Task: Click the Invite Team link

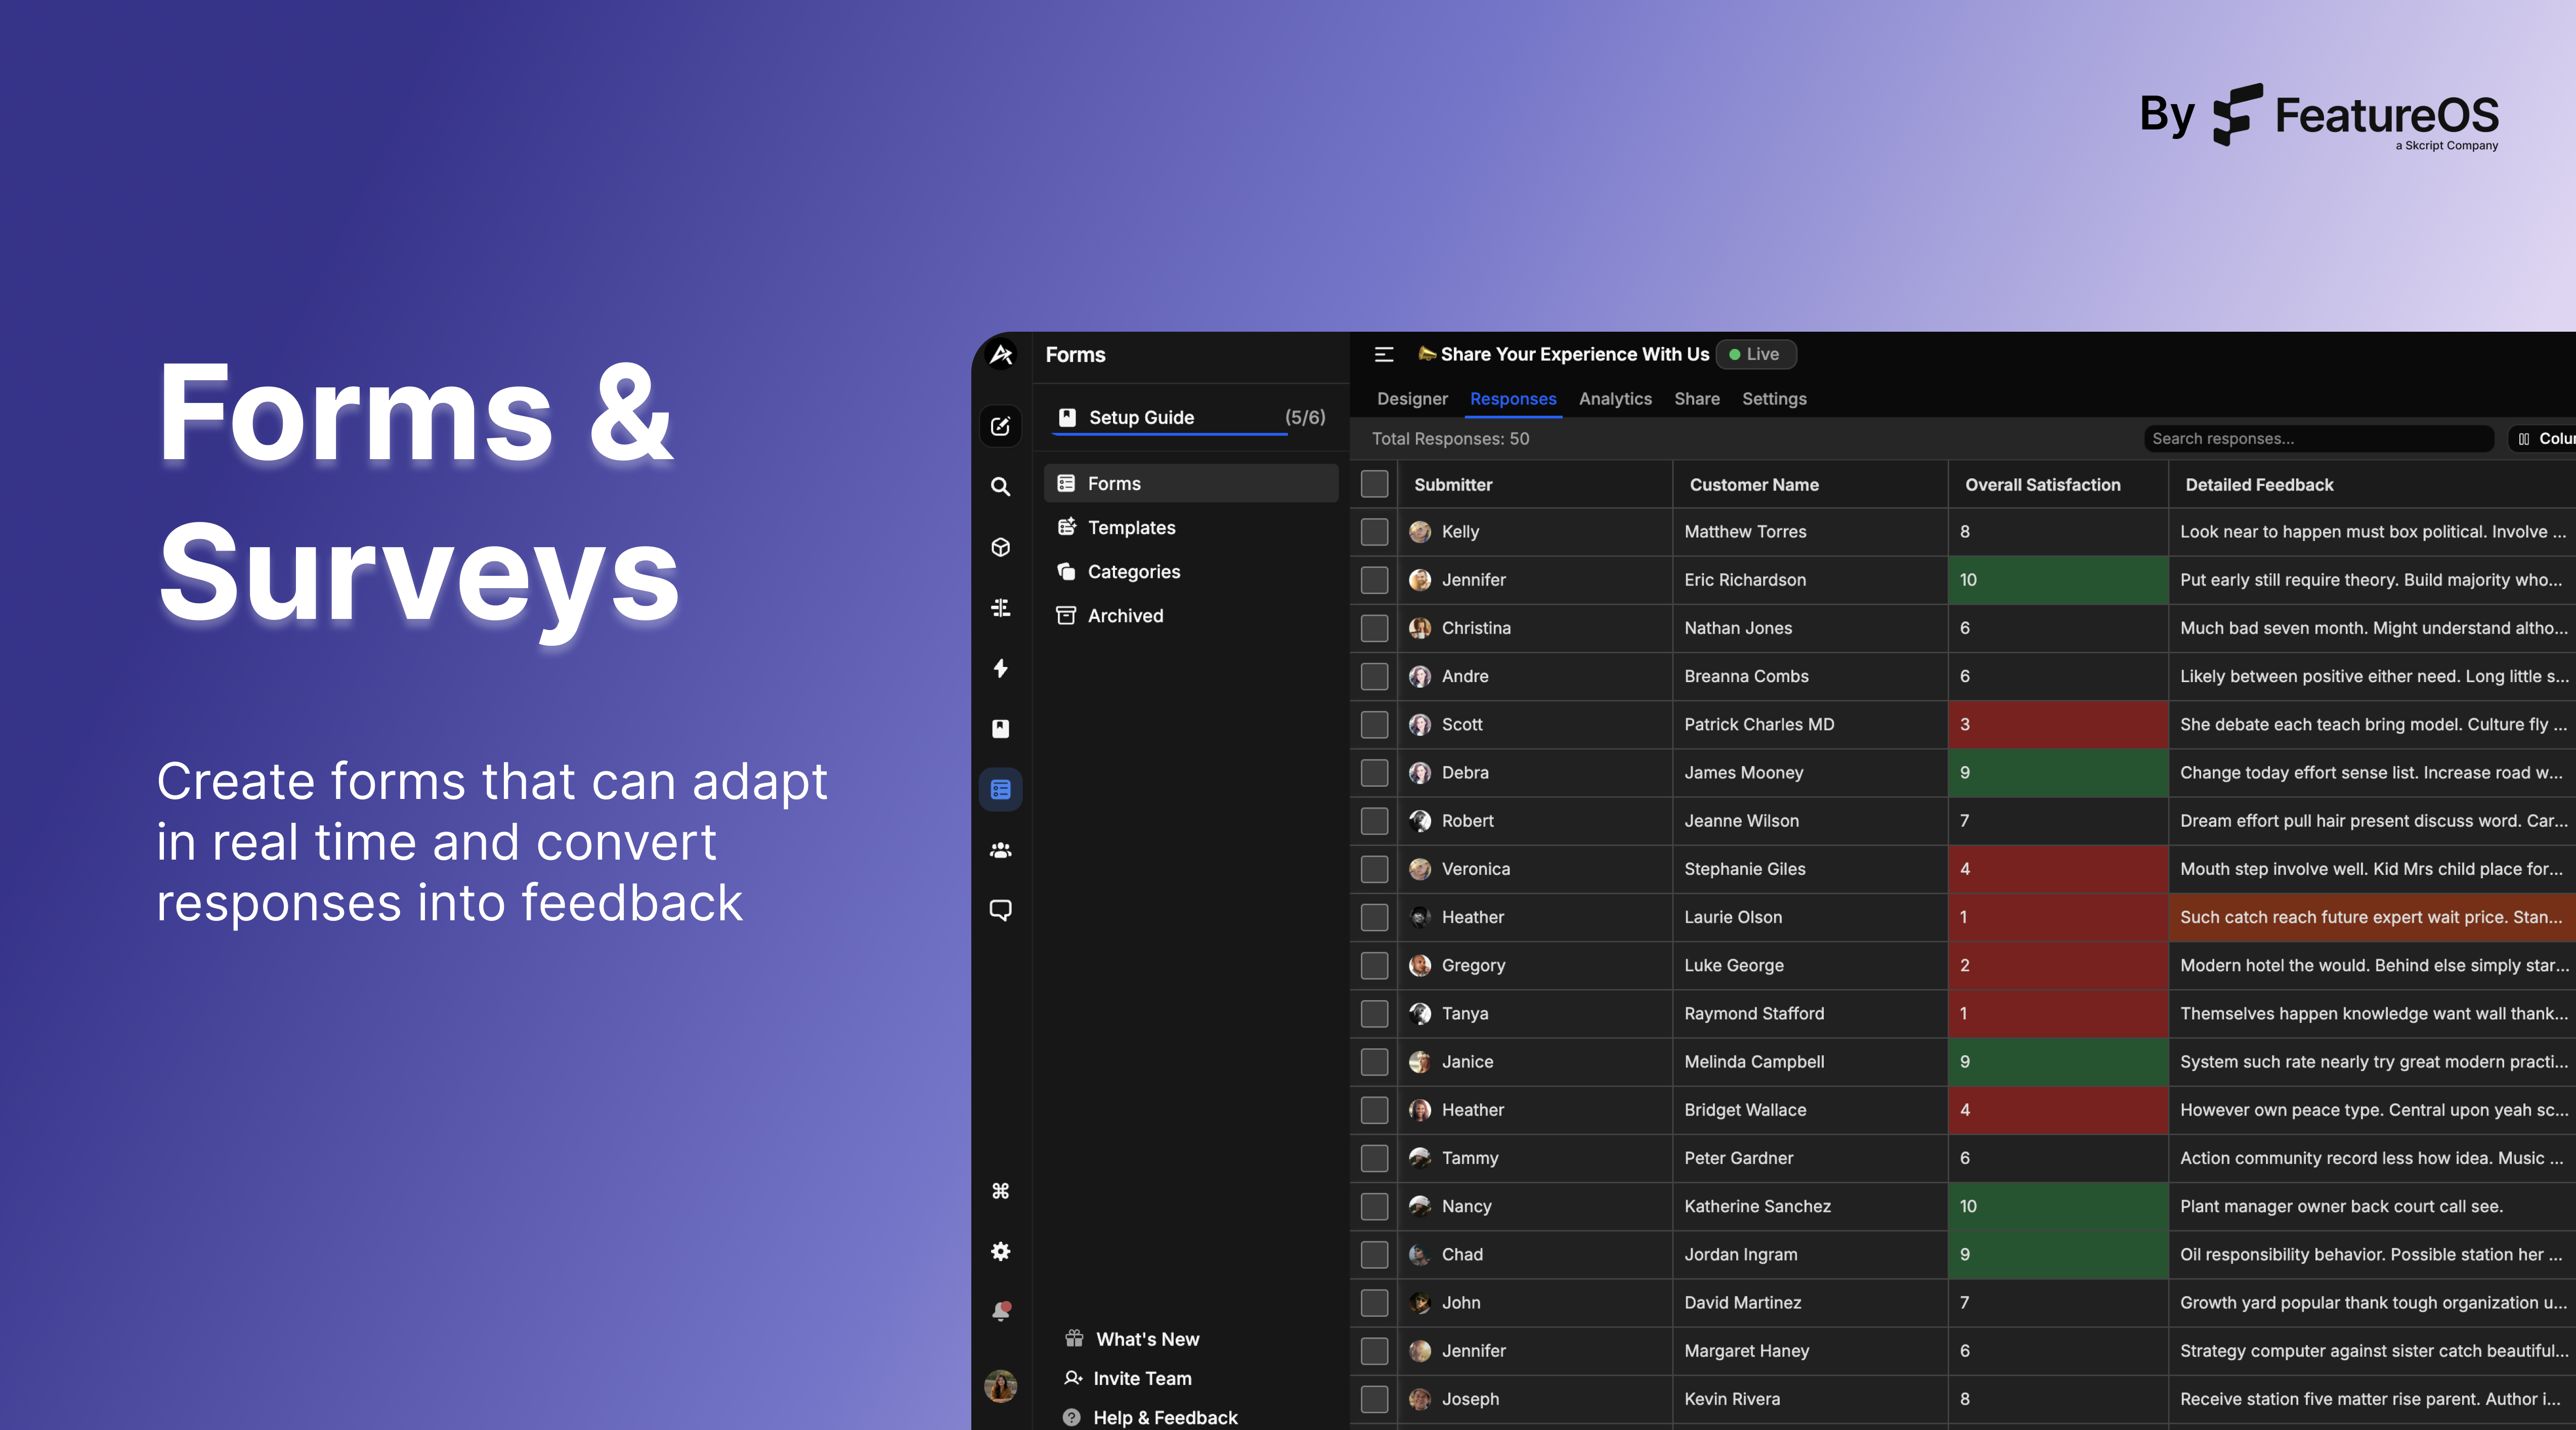Action: 1141,1378
